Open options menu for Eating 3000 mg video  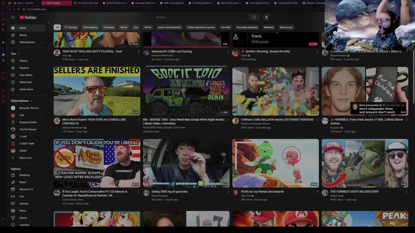coord(228,192)
